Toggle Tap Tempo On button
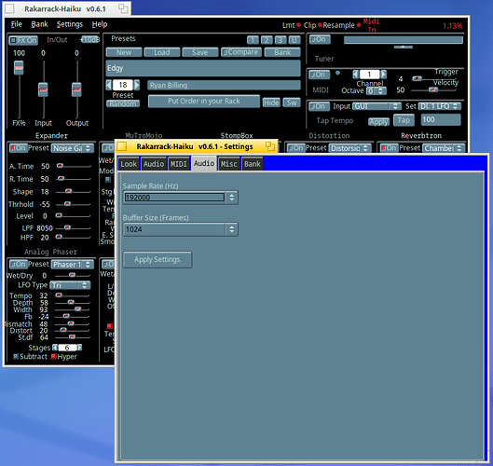Image resolution: width=493 pixels, height=466 pixels. 320,106
